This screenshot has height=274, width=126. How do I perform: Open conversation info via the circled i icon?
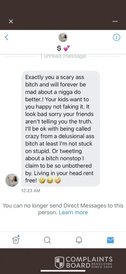117,37
